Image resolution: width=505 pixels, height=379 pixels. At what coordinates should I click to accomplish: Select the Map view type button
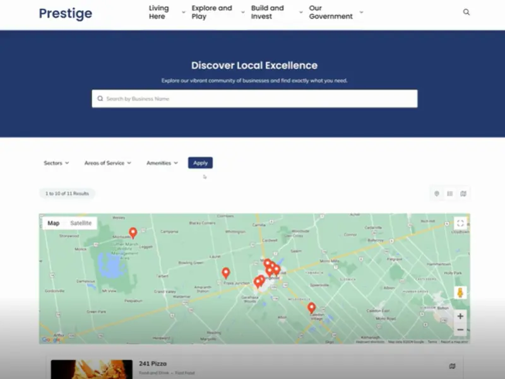(54, 223)
